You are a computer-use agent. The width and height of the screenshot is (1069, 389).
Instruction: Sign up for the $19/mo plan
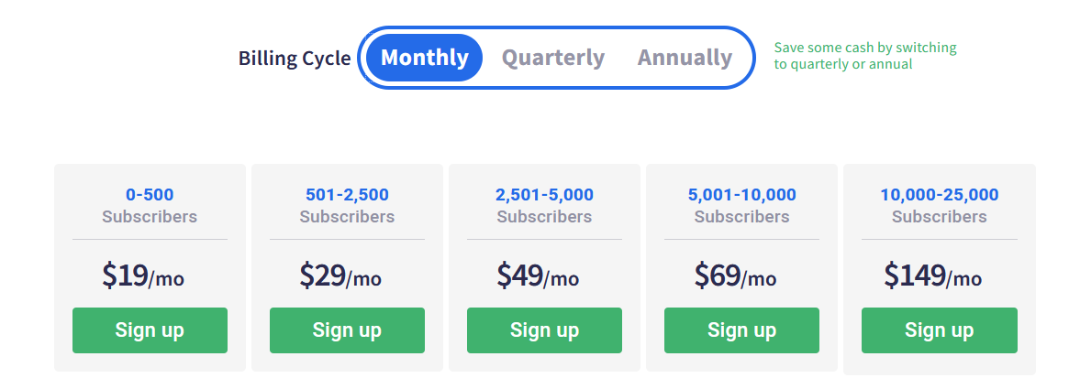click(150, 330)
